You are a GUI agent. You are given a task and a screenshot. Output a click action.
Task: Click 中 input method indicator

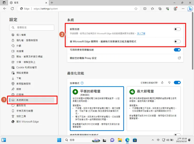pos(158,140)
